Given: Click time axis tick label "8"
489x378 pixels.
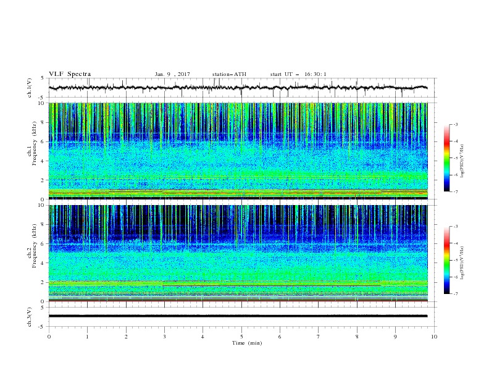Looking at the screenshot, I should pyautogui.click(x=357, y=337).
